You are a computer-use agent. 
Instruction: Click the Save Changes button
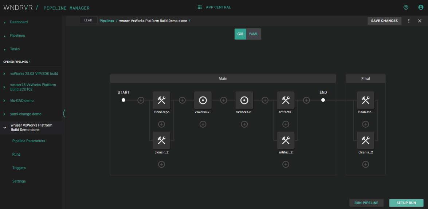pos(384,21)
